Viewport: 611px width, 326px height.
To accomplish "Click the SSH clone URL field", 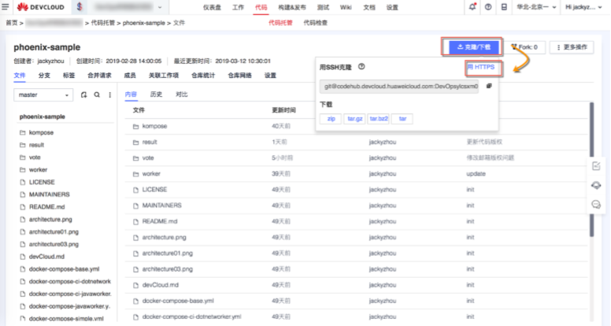I will coord(399,86).
